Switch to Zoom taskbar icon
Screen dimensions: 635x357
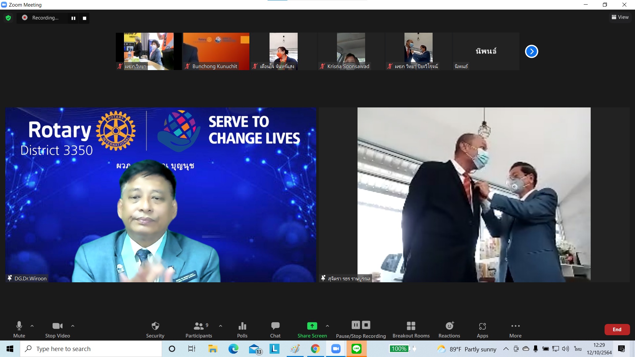point(336,349)
